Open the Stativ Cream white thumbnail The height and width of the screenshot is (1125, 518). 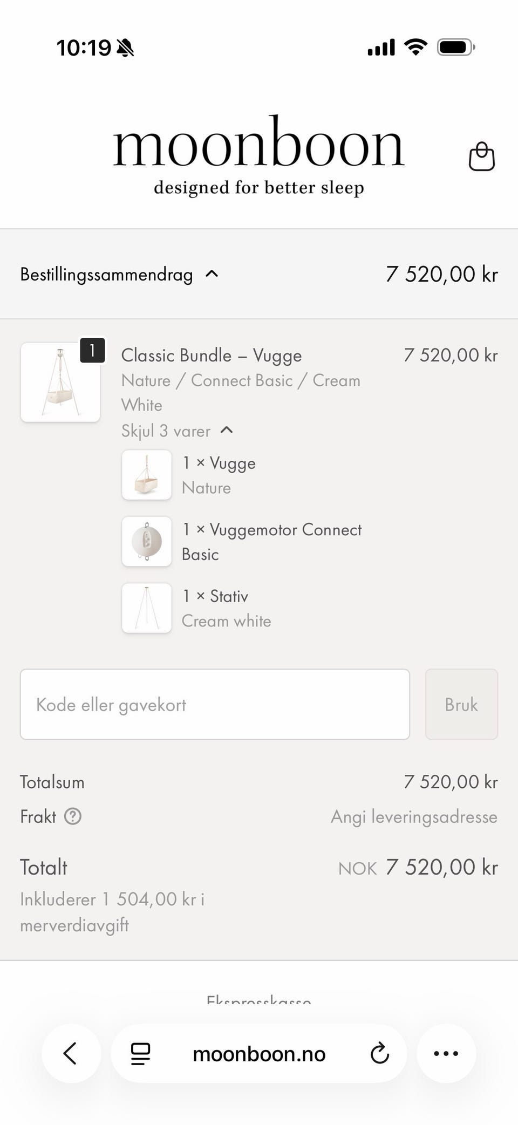[x=147, y=608]
